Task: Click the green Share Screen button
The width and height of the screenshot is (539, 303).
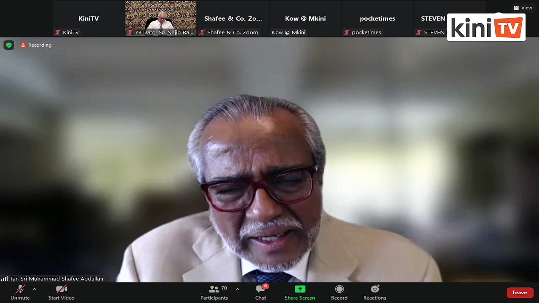Action: 300,292
